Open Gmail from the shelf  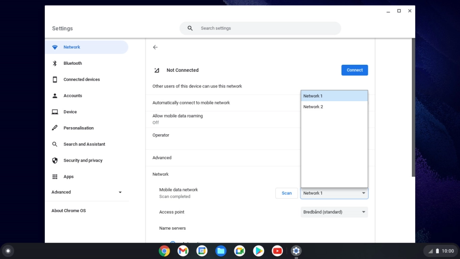183,251
